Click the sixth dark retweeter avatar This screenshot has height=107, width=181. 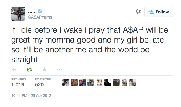click(108, 82)
